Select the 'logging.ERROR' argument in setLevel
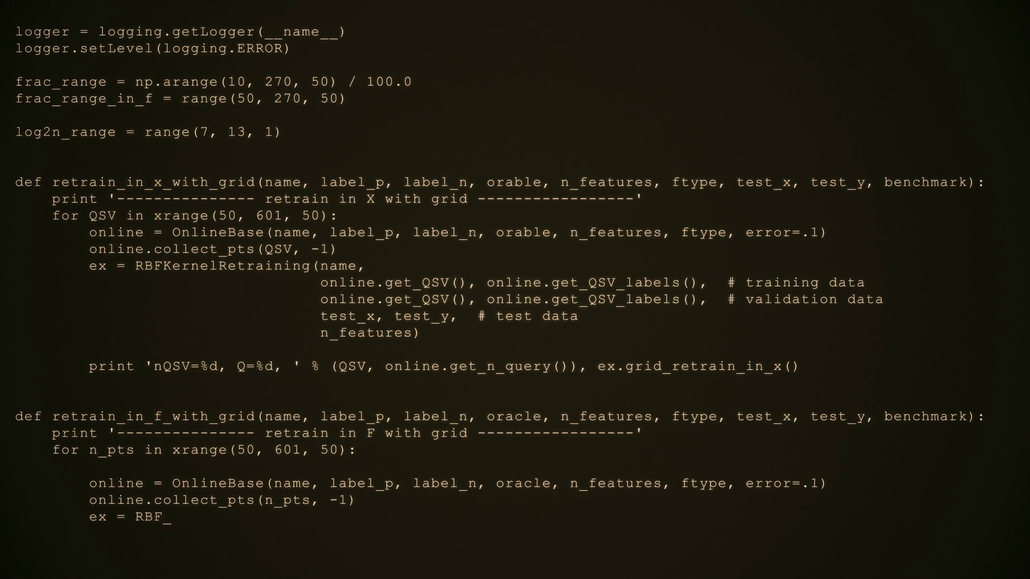This screenshot has width=1030, height=579. coord(222,49)
